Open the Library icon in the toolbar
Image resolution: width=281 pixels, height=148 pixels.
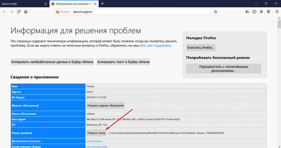(x=247, y=12)
